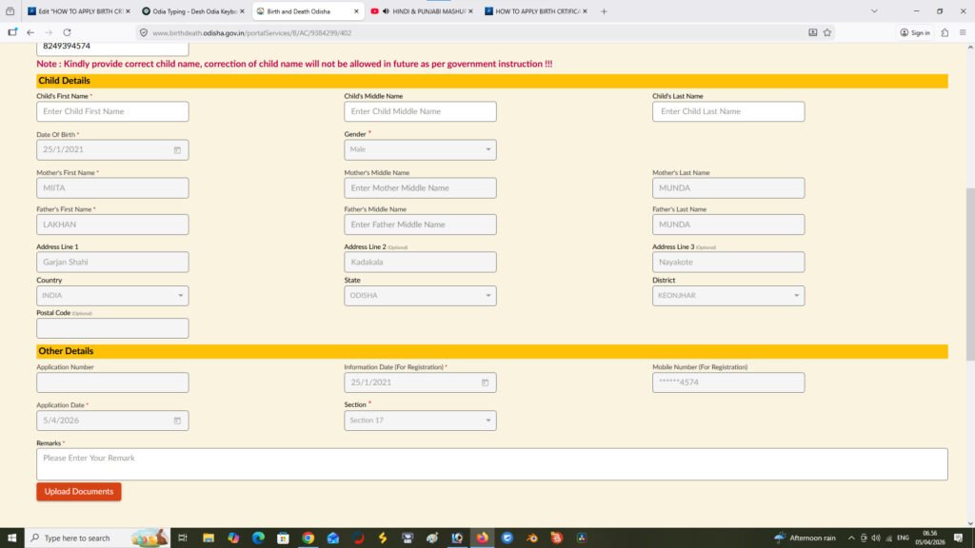The image size is (975, 548).
Task: Click the browser back arrow
Action: click(x=30, y=32)
